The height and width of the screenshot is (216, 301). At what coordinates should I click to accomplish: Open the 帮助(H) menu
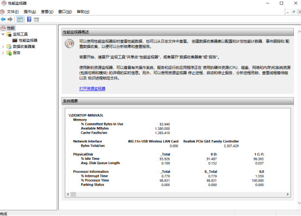click(x=83, y=12)
